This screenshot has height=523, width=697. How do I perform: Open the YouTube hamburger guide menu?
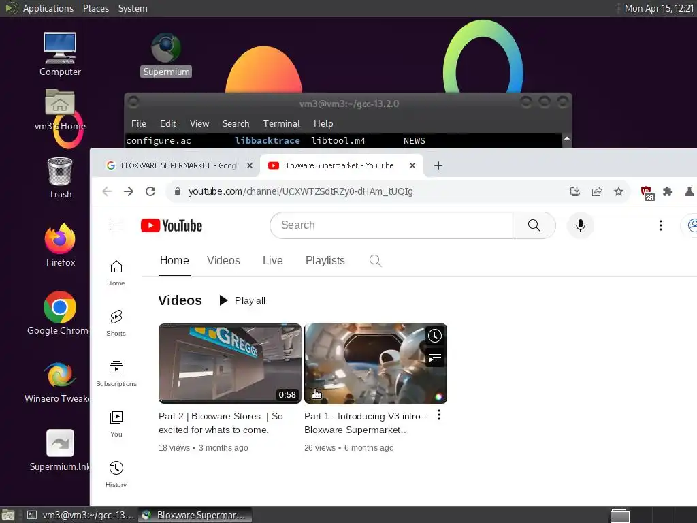[x=116, y=225]
